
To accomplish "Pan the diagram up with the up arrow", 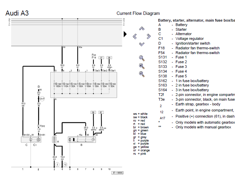I will tap(141, 28).
